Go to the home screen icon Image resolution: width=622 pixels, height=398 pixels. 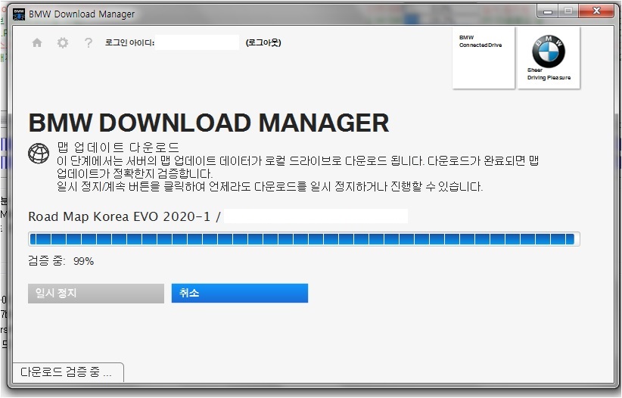pos(37,42)
